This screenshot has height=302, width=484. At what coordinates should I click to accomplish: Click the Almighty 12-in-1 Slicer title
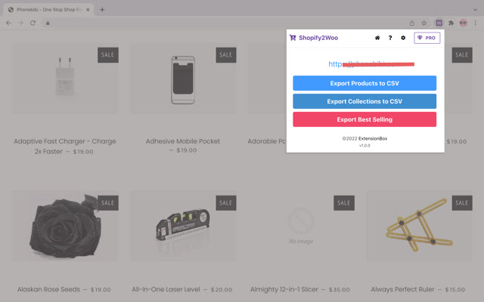click(284, 289)
